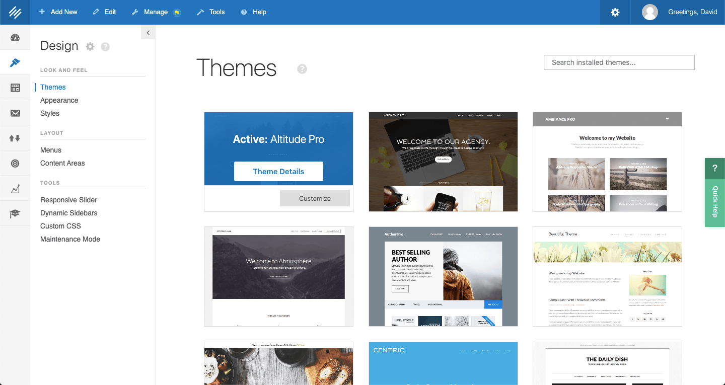Open the Manage menu notification flag
The image size is (725, 385).
click(x=177, y=12)
